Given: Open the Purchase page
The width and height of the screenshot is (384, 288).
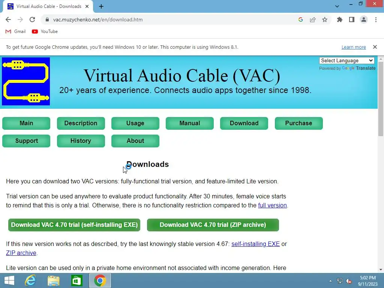Looking at the screenshot, I should point(299,123).
